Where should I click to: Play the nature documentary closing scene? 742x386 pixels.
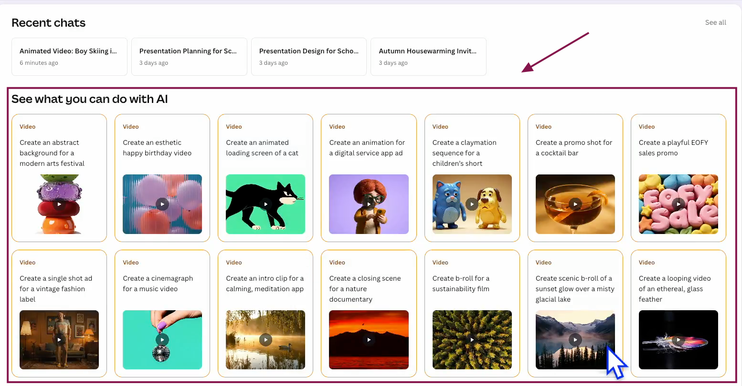click(x=369, y=340)
